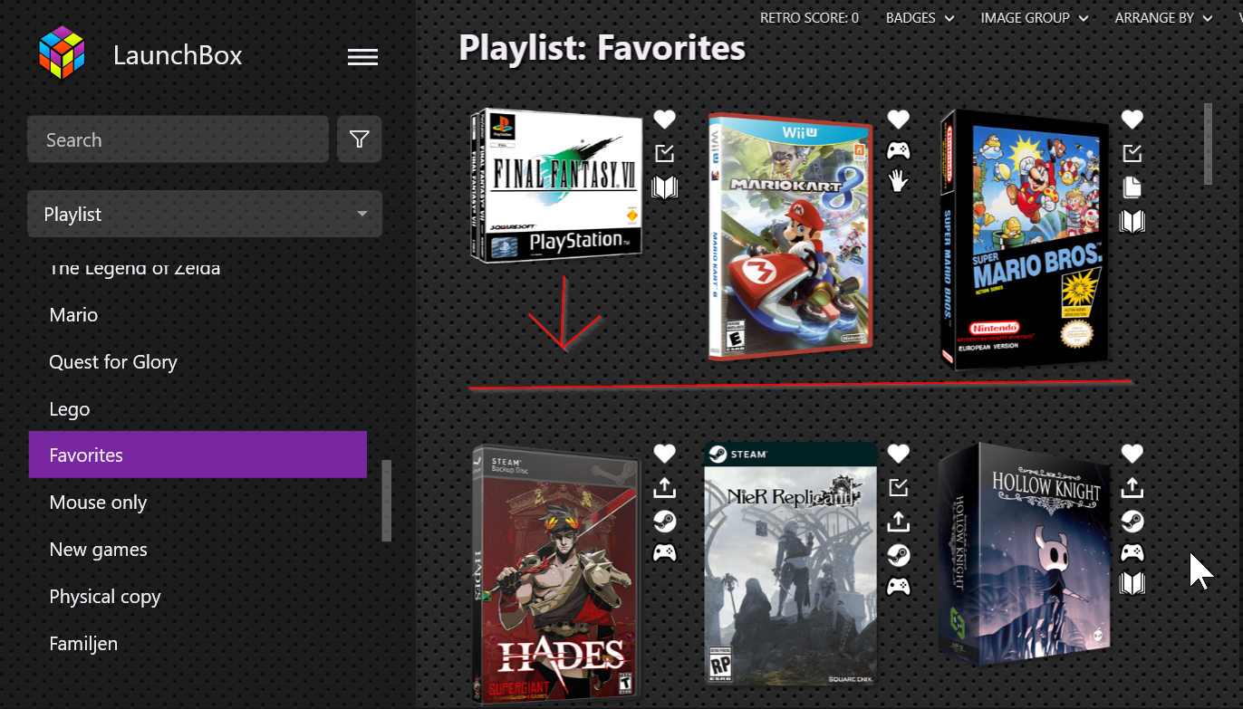Click the book badge on Hollow Knight

click(1132, 583)
